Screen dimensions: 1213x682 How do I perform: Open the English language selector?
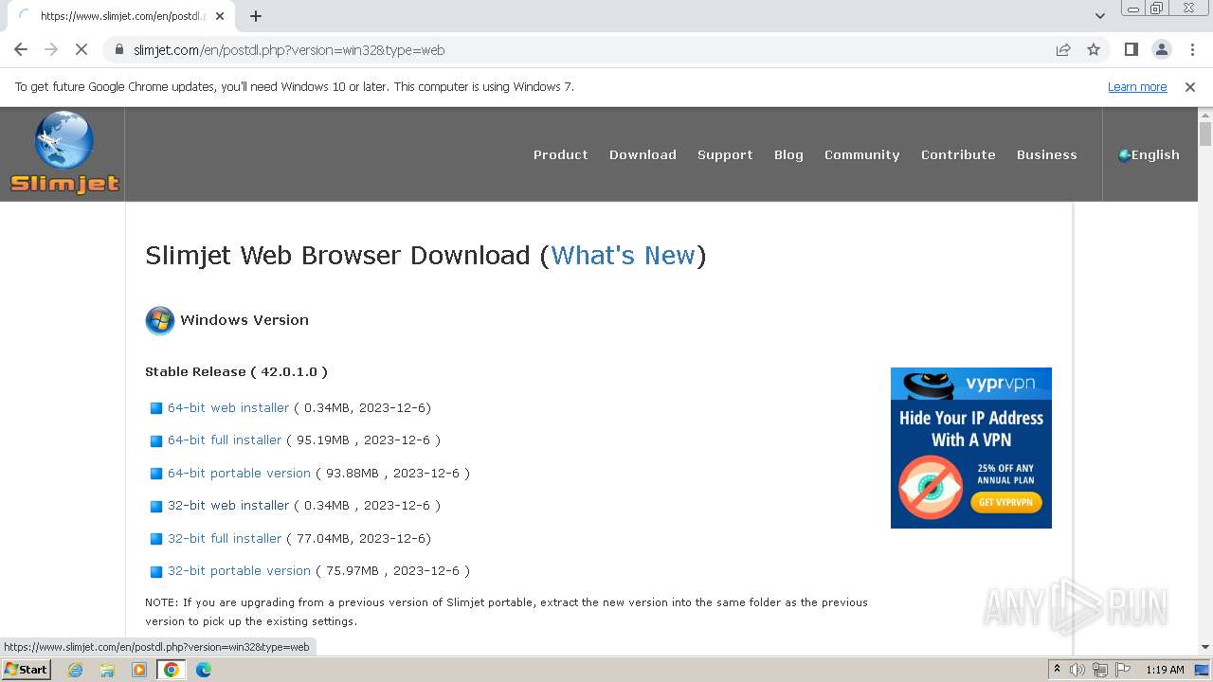tap(1149, 154)
